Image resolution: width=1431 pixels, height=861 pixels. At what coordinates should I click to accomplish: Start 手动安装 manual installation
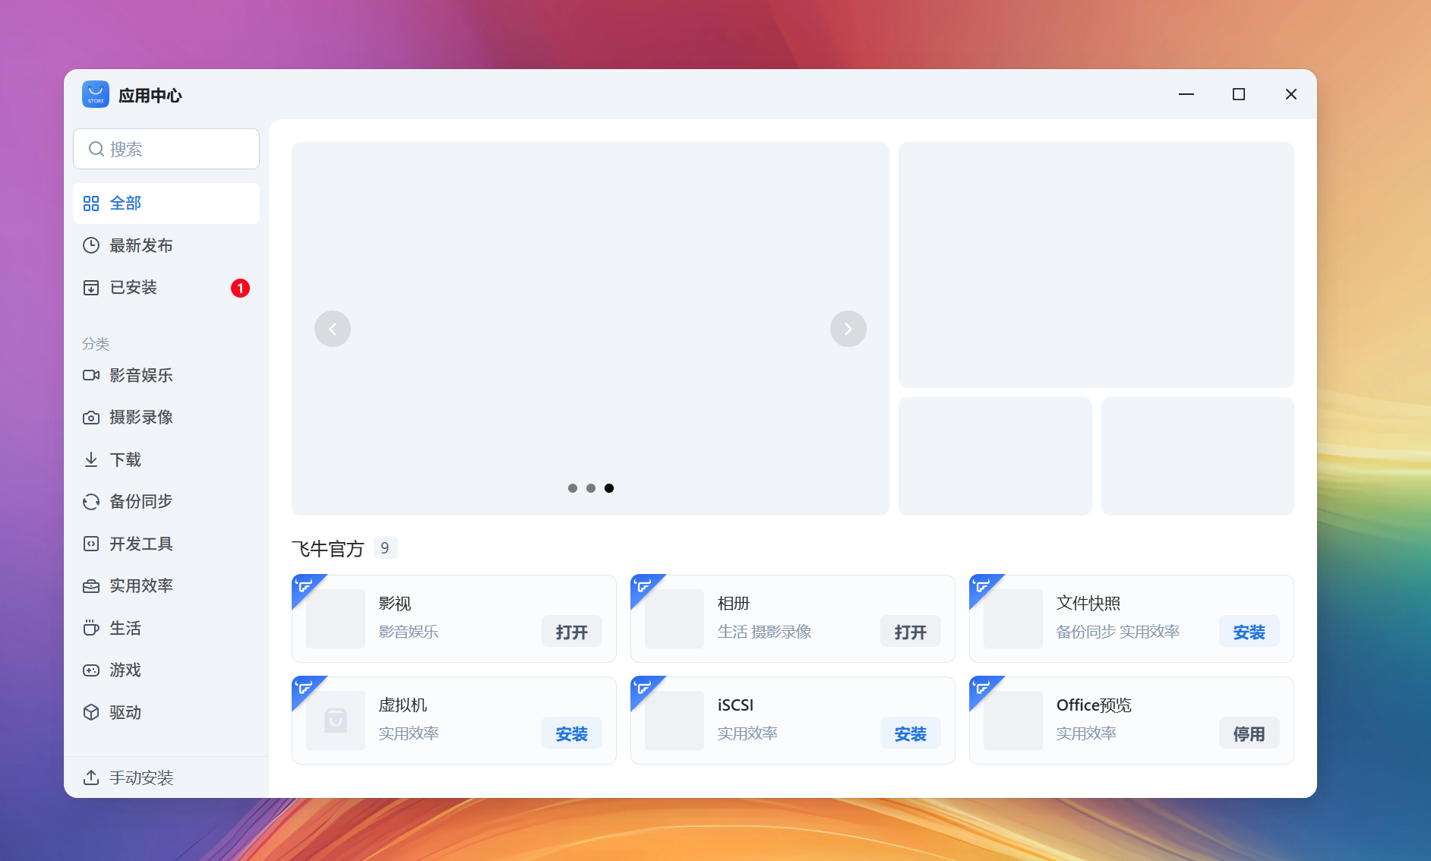click(141, 777)
